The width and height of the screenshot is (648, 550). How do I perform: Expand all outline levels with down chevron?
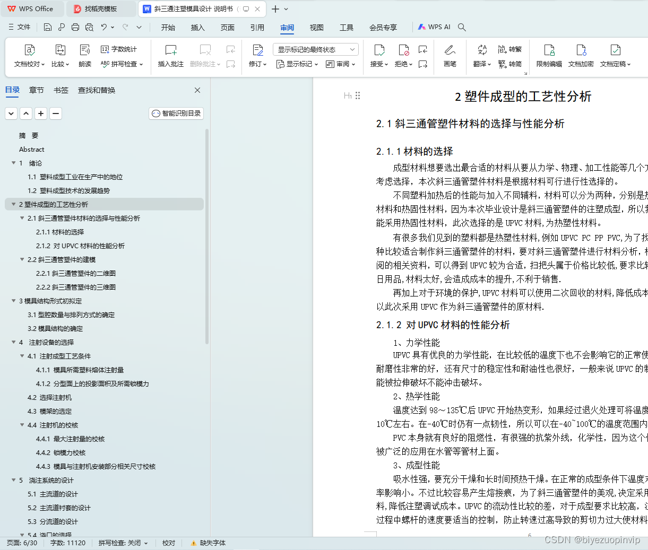[x=11, y=114]
